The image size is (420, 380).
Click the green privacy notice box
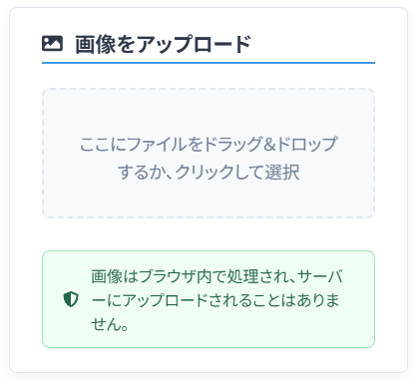[x=209, y=299]
